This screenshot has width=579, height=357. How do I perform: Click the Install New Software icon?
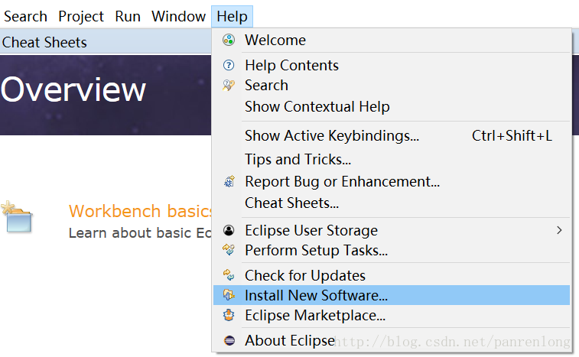pyautogui.click(x=229, y=295)
